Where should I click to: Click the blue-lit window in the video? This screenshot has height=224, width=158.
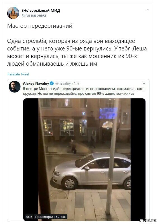pyautogui.click(x=108, y=114)
